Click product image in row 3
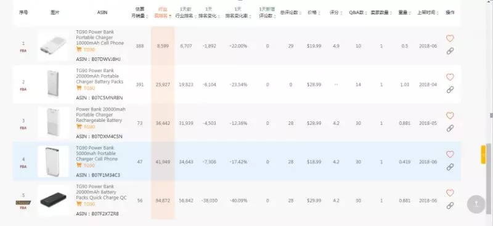 pyautogui.click(x=53, y=123)
